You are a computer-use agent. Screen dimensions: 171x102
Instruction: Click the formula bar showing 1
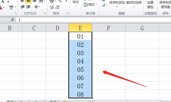coord(93,20)
